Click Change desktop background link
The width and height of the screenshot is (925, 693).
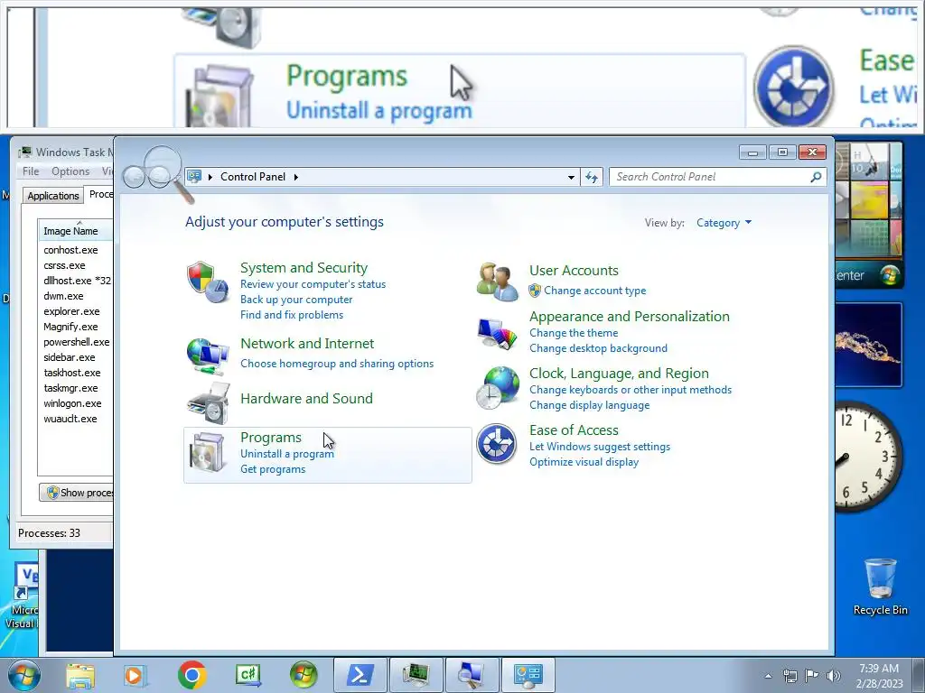point(598,348)
